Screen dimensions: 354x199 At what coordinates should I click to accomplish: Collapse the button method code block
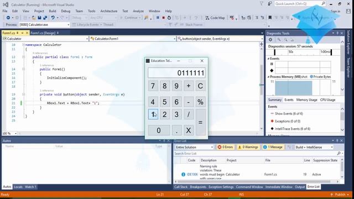coord(23,95)
